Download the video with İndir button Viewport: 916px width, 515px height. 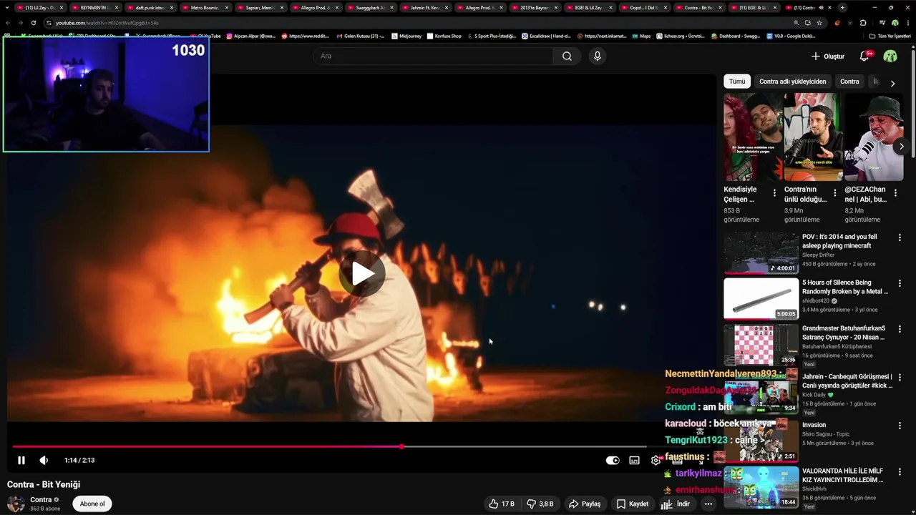(676, 504)
